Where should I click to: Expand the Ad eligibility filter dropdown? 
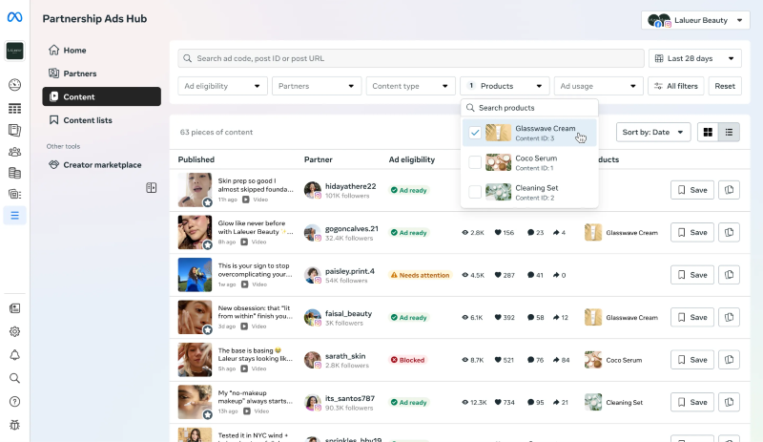[222, 86]
